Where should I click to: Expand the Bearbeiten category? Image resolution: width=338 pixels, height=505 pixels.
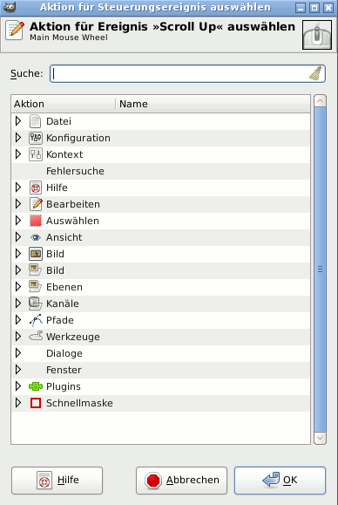(x=18, y=204)
